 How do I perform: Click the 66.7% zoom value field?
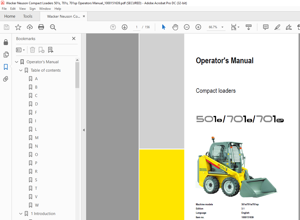213,27
